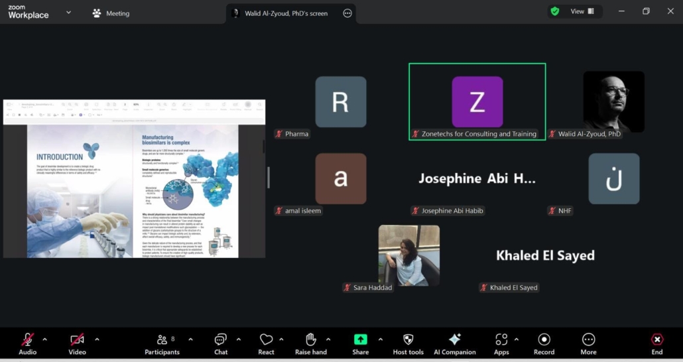Screen dimensions: 683x362
Task: Switch to the Meeting tab
Action: (x=111, y=13)
